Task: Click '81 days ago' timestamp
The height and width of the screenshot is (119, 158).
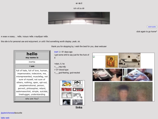Action: coord(67,52)
